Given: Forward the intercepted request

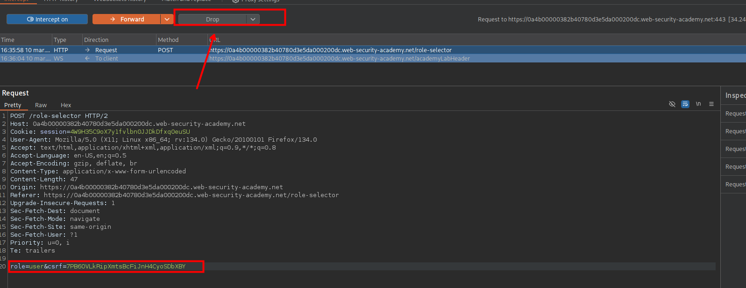Looking at the screenshot, I should (127, 19).
